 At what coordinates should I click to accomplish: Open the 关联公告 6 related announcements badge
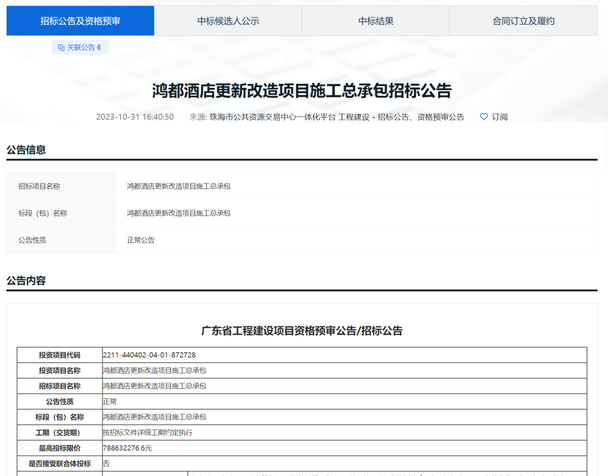coord(80,47)
